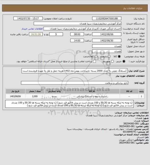Click the announcement date field 1402/07/30 - 15:17
Viewport: 150px width, 165px height.
pos(28,18)
